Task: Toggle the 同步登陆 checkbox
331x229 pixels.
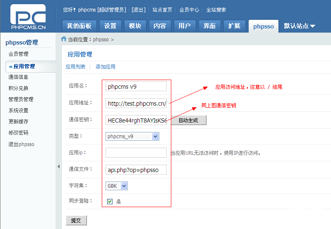Action: [x=110, y=201]
